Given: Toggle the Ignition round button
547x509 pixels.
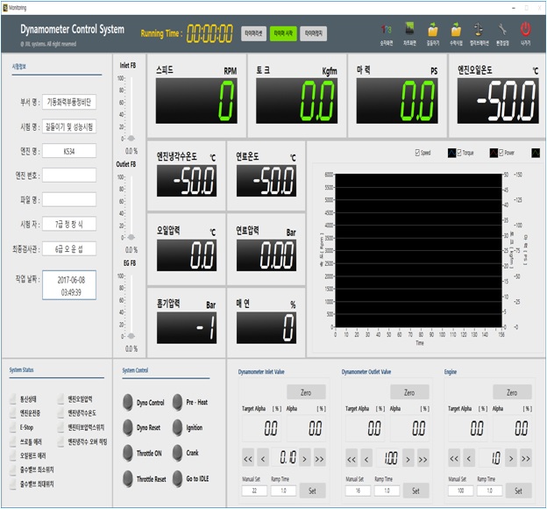Looking at the screenshot, I should pyautogui.click(x=178, y=427).
